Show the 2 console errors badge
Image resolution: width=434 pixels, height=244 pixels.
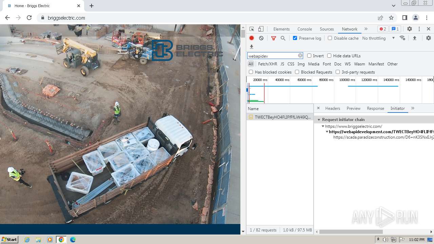pos(383,29)
